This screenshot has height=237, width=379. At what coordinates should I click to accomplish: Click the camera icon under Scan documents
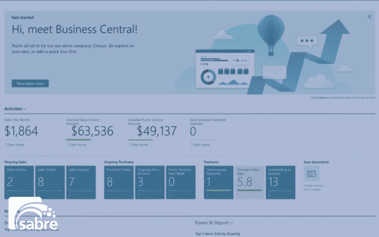[311, 173]
